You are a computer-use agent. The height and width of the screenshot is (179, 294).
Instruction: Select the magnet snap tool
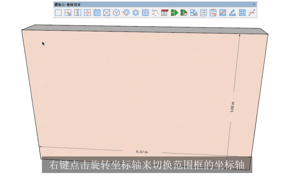click(x=126, y=13)
